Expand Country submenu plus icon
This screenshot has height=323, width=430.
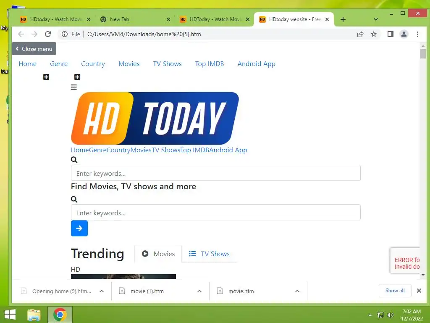click(x=77, y=77)
